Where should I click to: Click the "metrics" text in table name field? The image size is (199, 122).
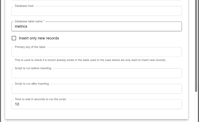(x=21, y=27)
